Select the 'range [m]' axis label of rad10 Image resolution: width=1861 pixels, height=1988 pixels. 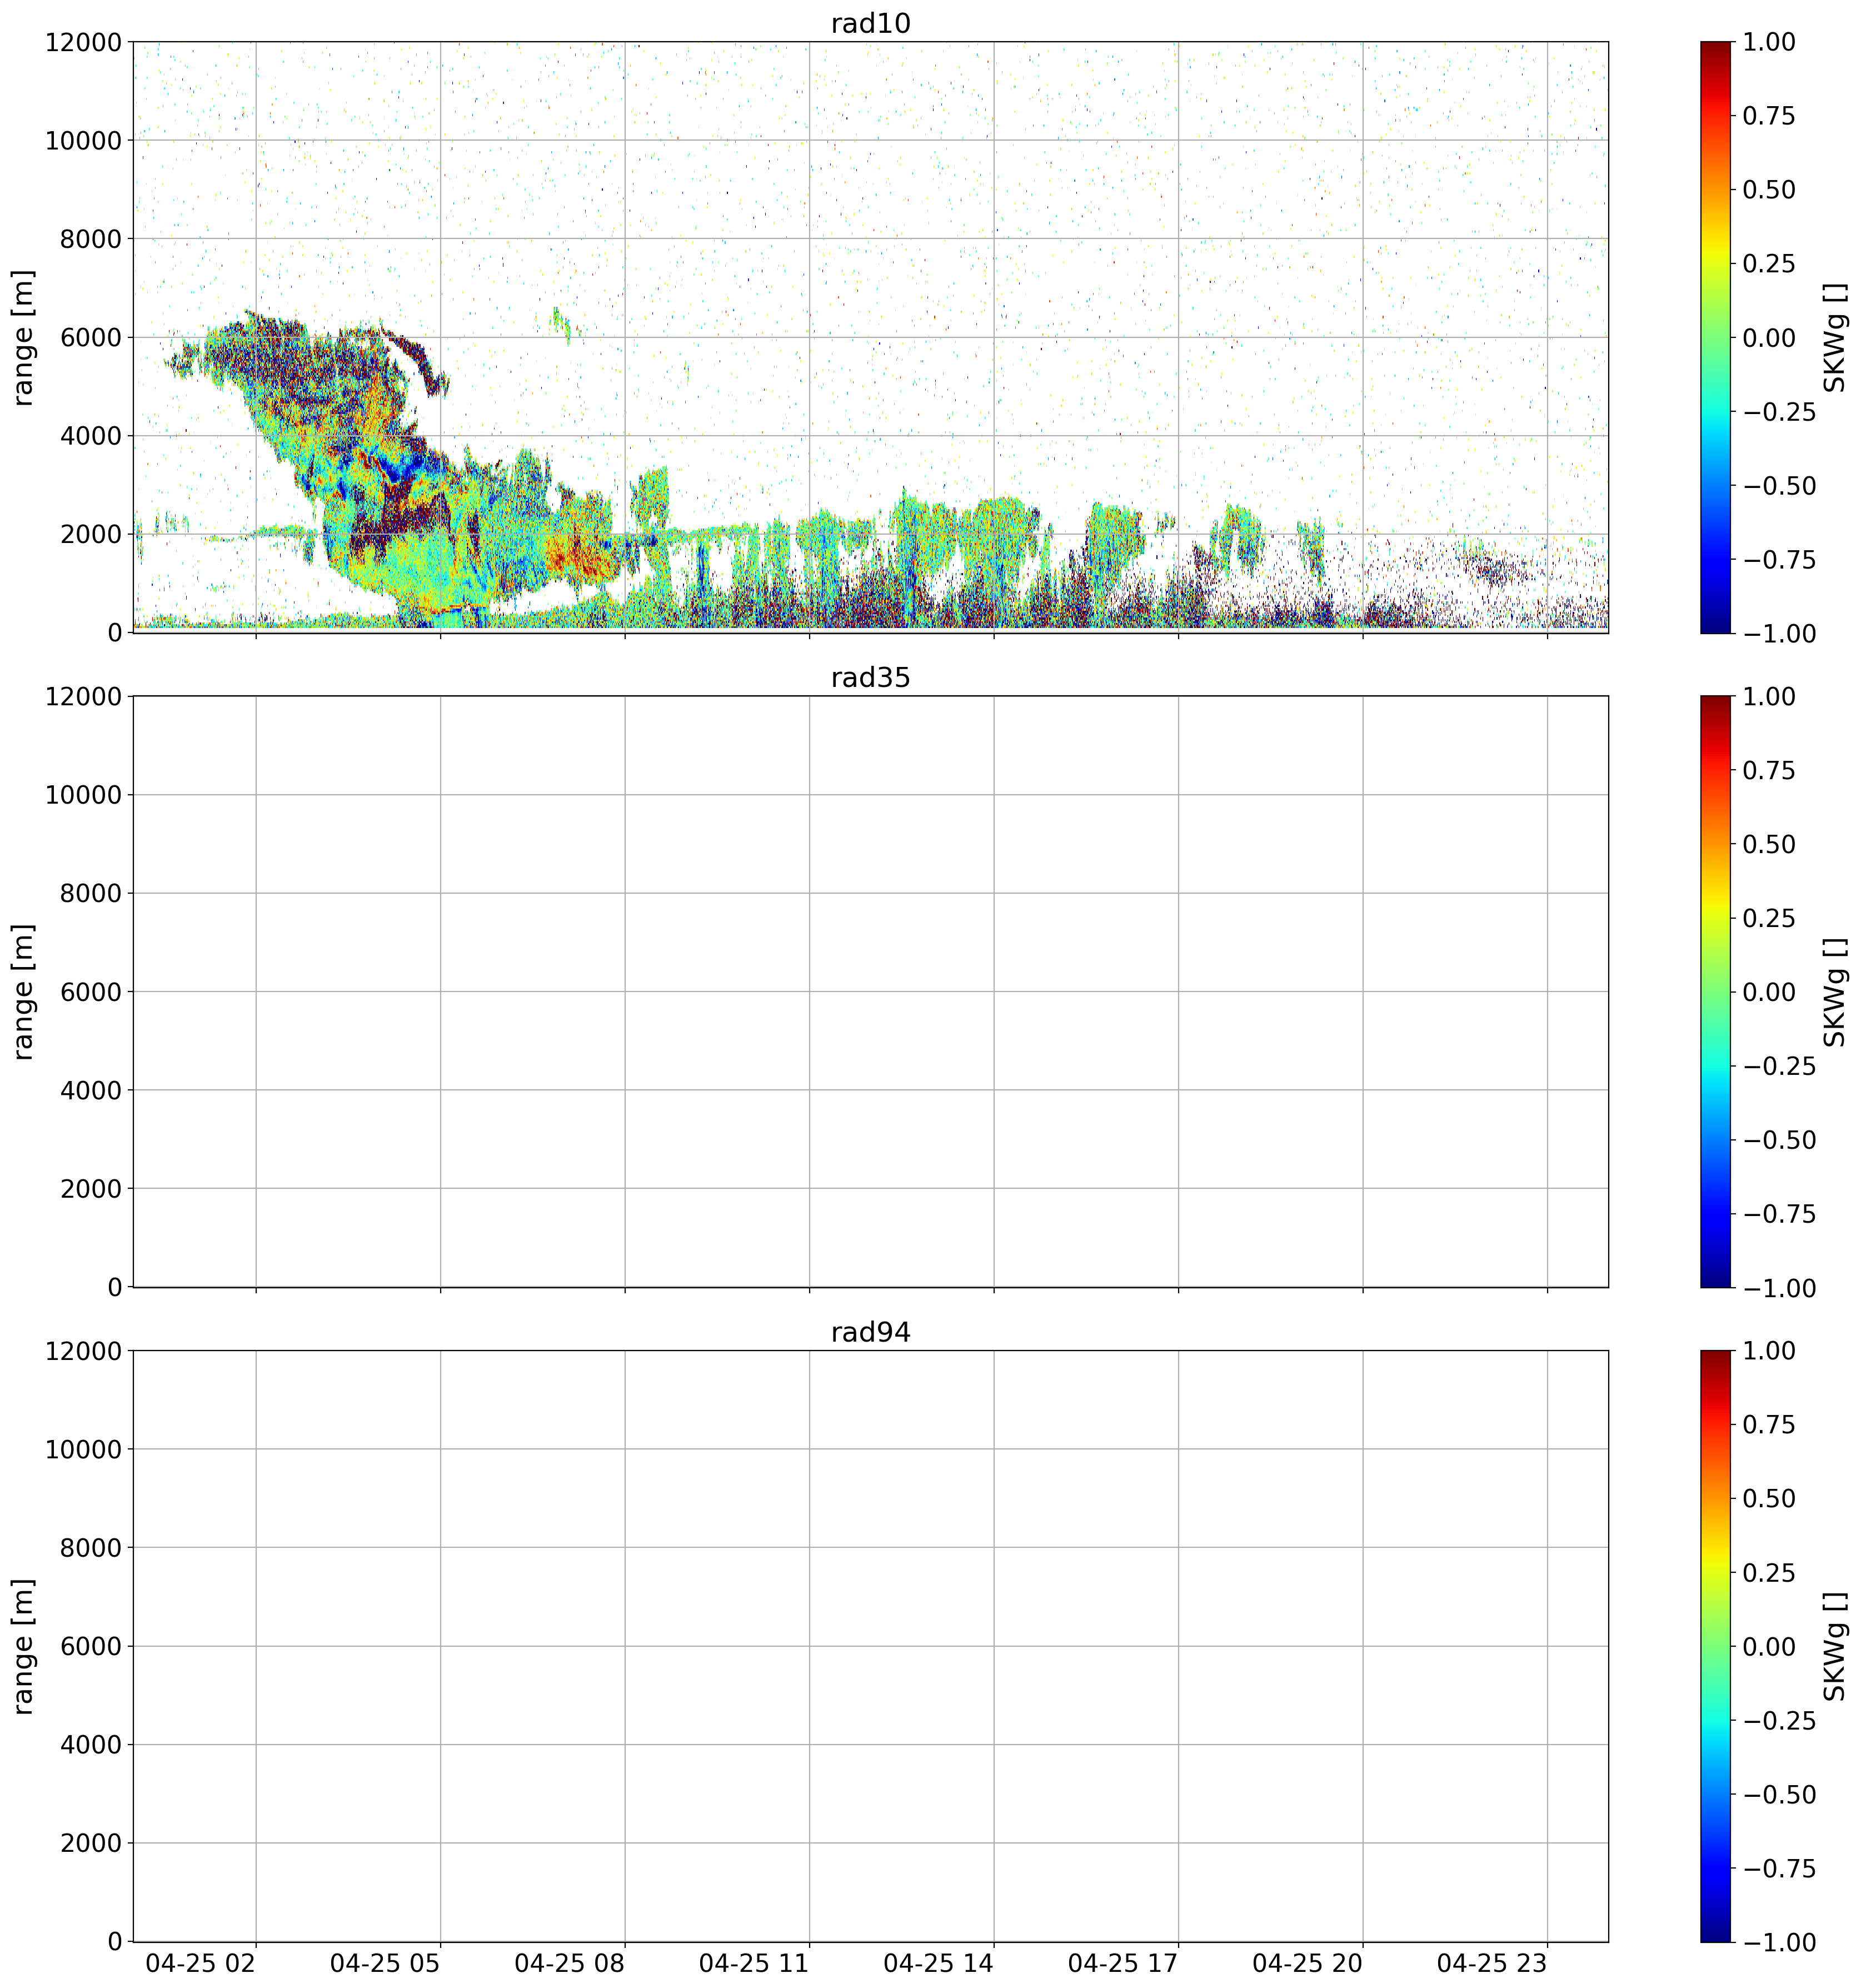(23, 337)
